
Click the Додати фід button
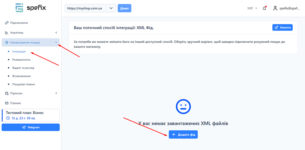coord(183,134)
